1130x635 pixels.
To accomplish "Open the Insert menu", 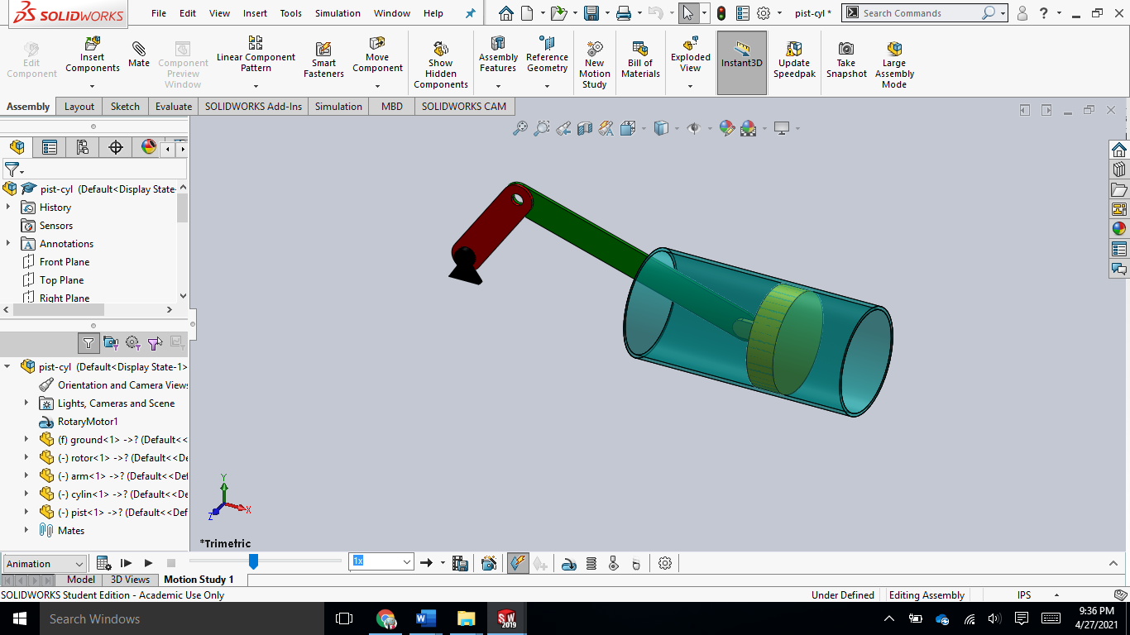I will click(255, 13).
